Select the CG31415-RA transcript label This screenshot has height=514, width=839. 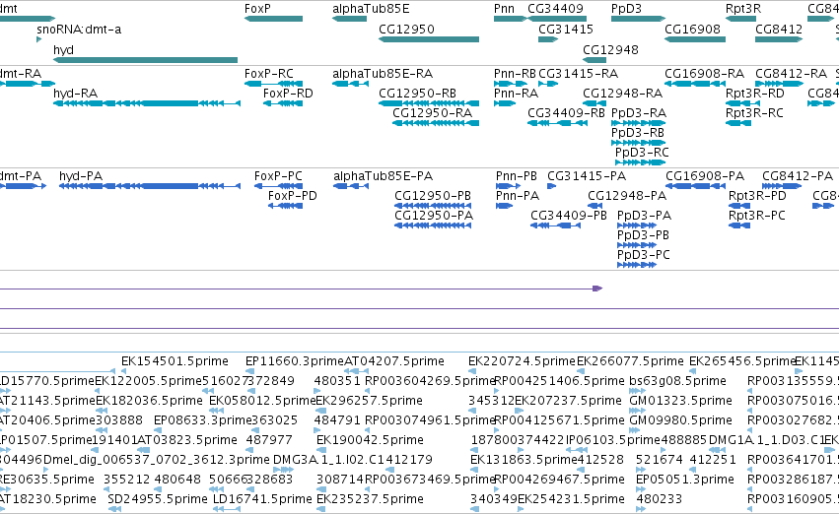(x=578, y=74)
